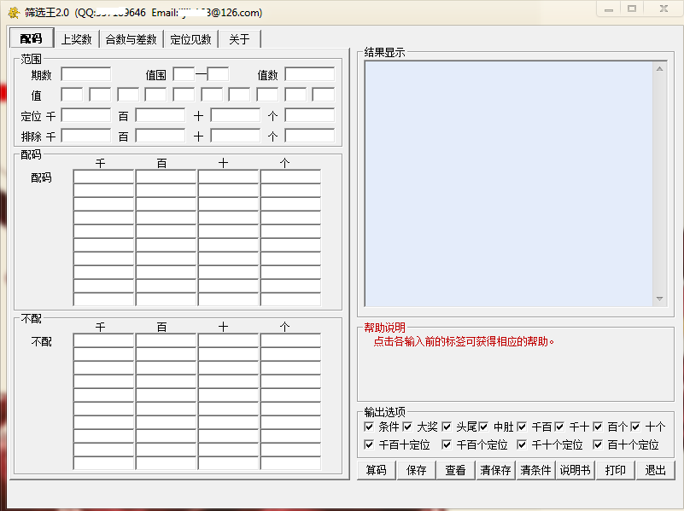Disable the 千百十定位 checkbox
Viewport: 684px width, 511px height.
[x=369, y=444]
